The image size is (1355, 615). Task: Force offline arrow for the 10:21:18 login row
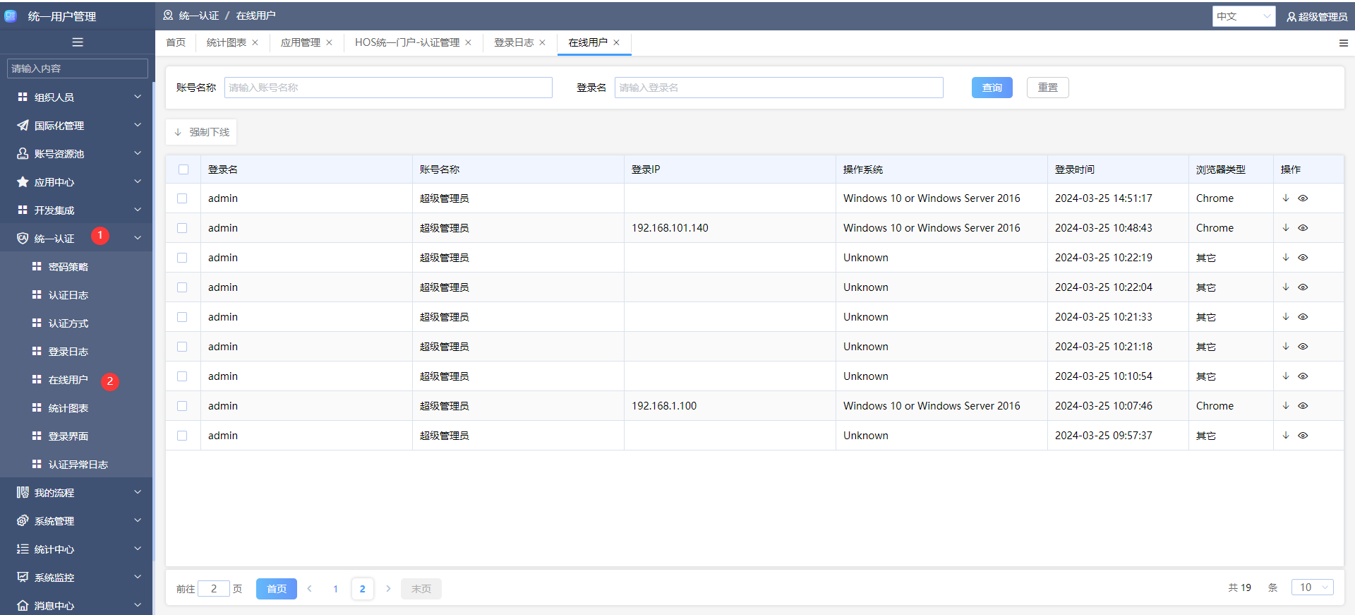click(x=1286, y=347)
